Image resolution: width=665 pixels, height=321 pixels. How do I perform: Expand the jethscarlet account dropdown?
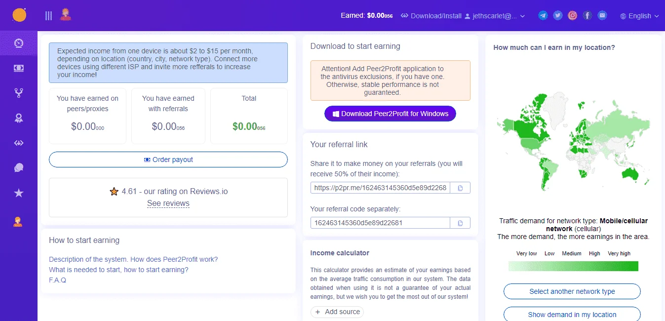point(495,16)
